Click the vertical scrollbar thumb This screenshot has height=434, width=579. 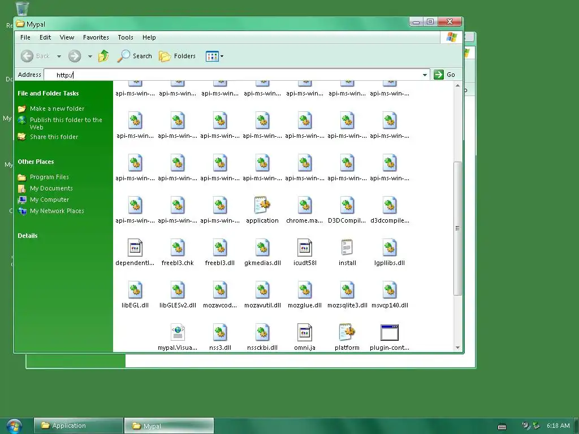pyautogui.click(x=457, y=228)
